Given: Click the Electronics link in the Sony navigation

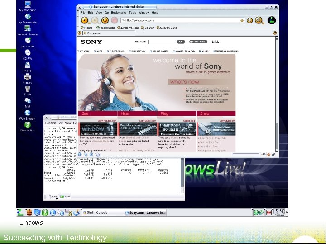Looking at the screenshot, I should [x=115, y=51].
